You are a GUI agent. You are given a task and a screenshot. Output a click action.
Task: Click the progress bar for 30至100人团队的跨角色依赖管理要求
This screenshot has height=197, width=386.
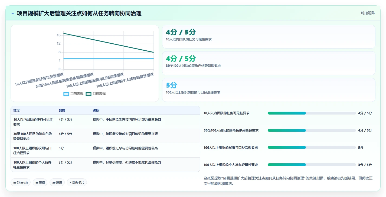click(312, 130)
